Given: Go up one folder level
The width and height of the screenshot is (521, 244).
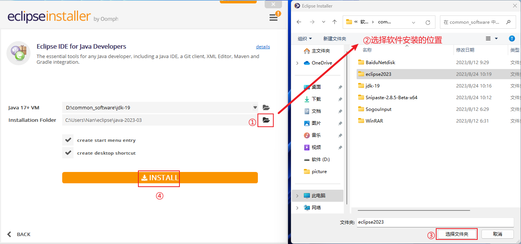Looking at the screenshot, I should [x=334, y=22].
